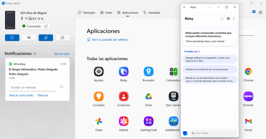Open the Fotos app icon

pyautogui.click(x=99, y=121)
